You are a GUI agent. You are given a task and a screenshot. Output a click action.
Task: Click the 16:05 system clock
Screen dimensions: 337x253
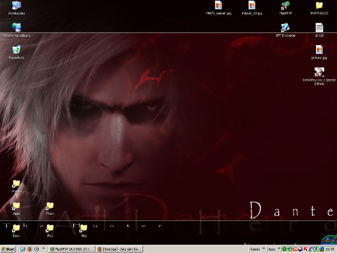pyautogui.click(x=330, y=249)
